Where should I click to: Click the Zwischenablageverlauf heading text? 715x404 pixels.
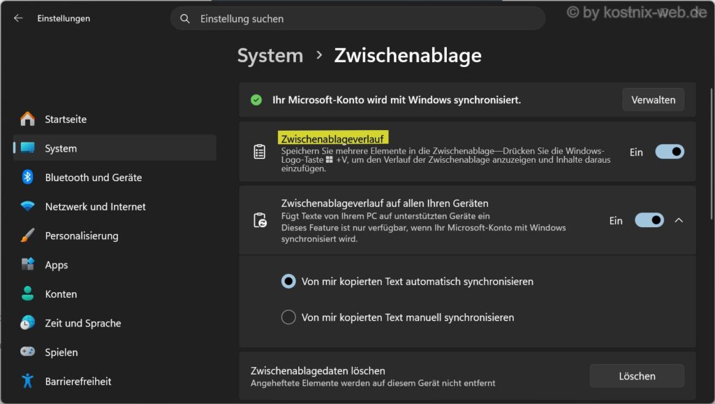tap(332, 139)
